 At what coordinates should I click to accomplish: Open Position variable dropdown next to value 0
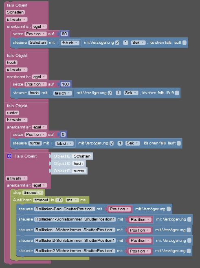point(35,135)
